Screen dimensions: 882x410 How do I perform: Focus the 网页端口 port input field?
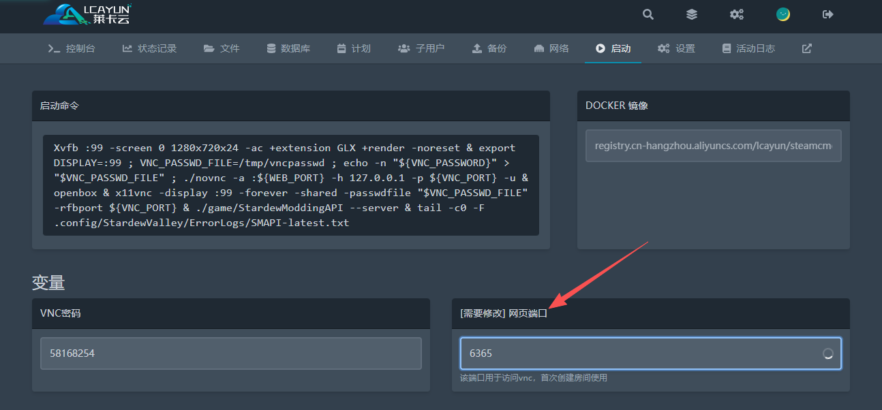pyautogui.click(x=641, y=353)
